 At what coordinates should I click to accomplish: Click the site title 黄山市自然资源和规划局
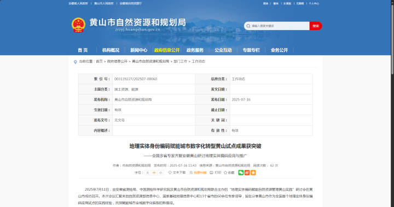pyautogui.click(x=138, y=22)
